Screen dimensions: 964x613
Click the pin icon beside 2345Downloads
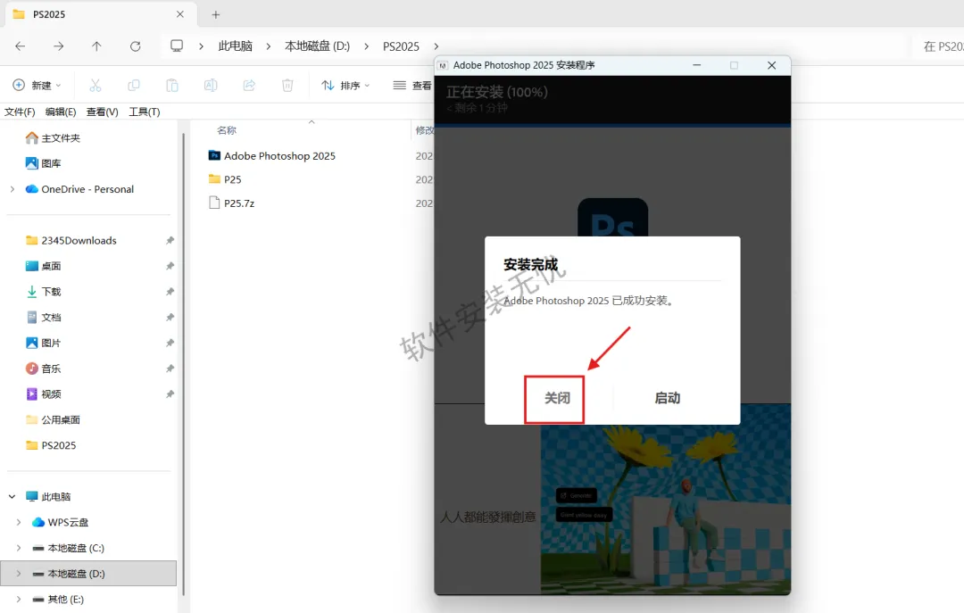pyautogui.click(x=170, y=240)
